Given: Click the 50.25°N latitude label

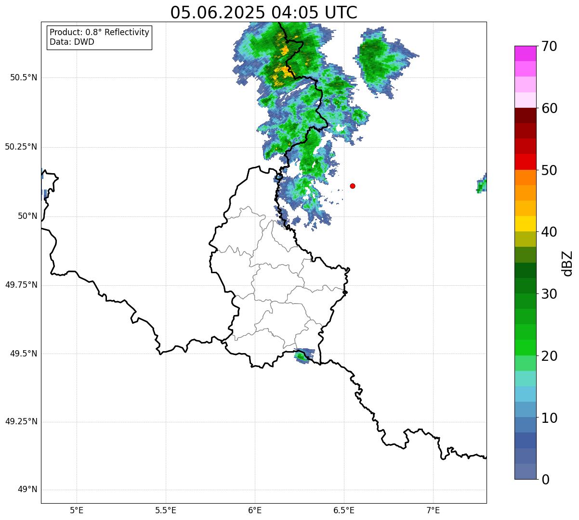Looking at the screenshot, I should 21,147.
